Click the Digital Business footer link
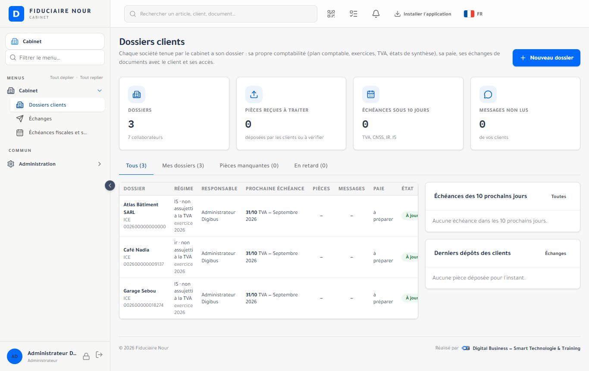 click(x=521, y=348)
